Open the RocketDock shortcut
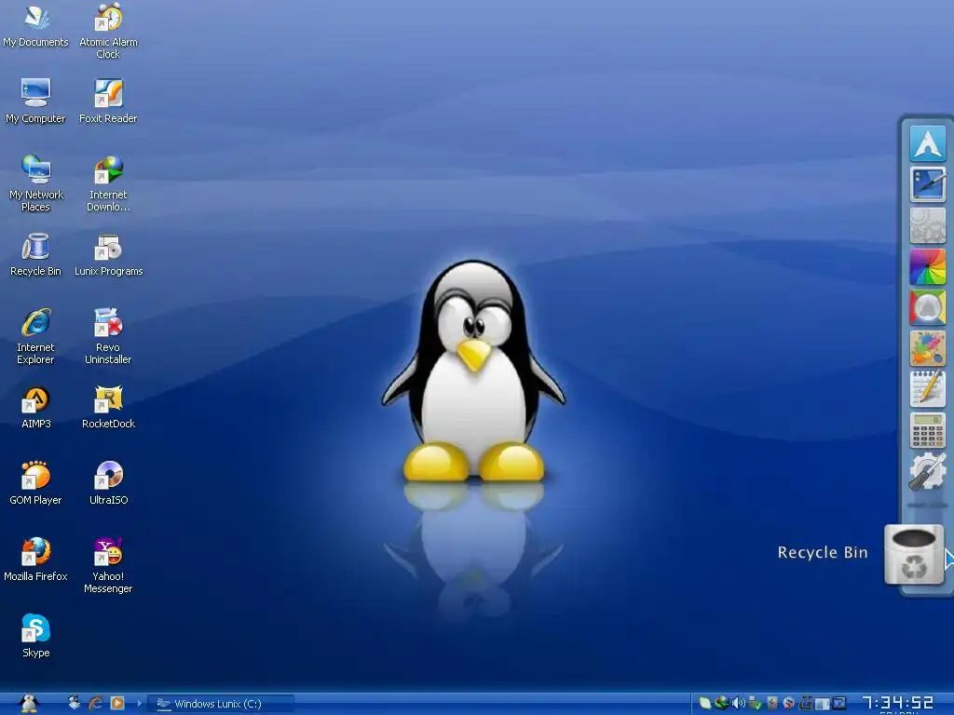The image size is (954, 715). tap(108, 408)
